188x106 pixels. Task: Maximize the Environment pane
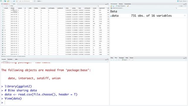pos(186,4)
